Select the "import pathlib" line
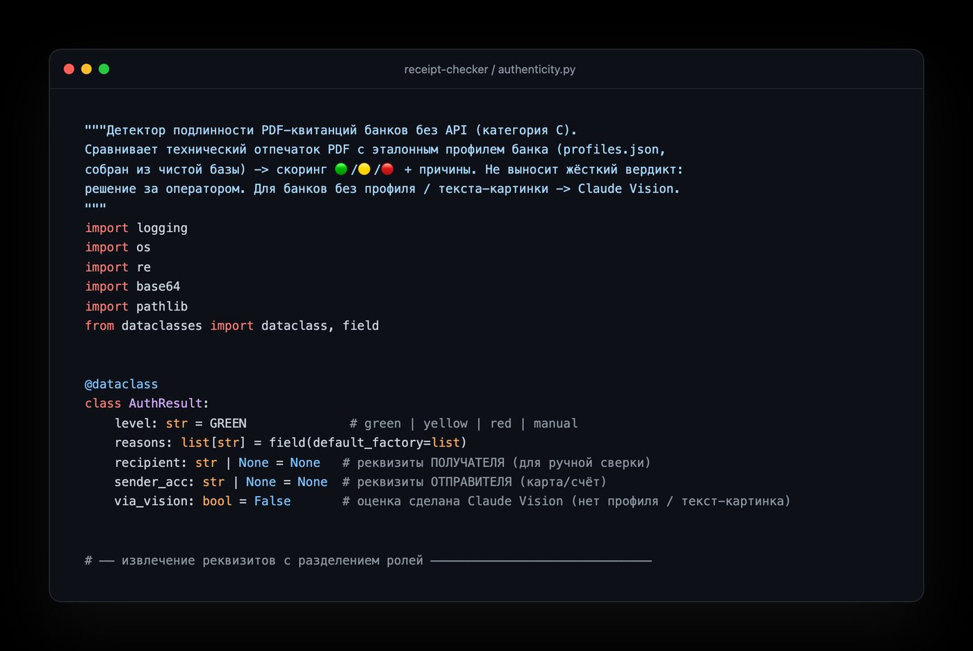The height and width of the screenshot is (651, 973). coord(136,306)
